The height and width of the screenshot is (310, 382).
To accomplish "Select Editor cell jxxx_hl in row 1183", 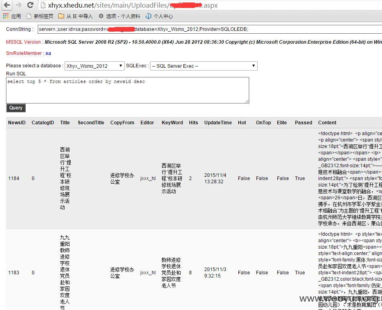I will pos(148,273).
